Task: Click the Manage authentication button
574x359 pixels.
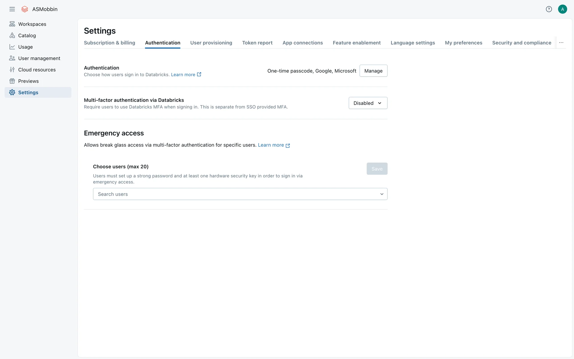Action: click(373, 71)
